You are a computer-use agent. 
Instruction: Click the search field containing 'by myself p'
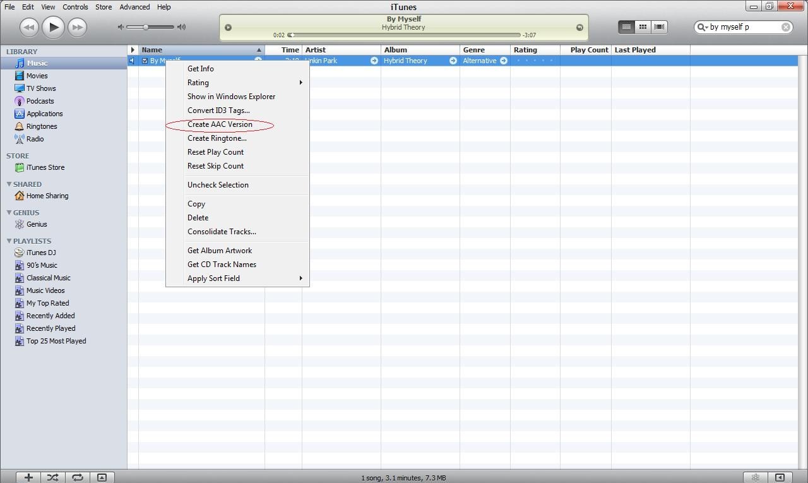click(x=744, y=27)
